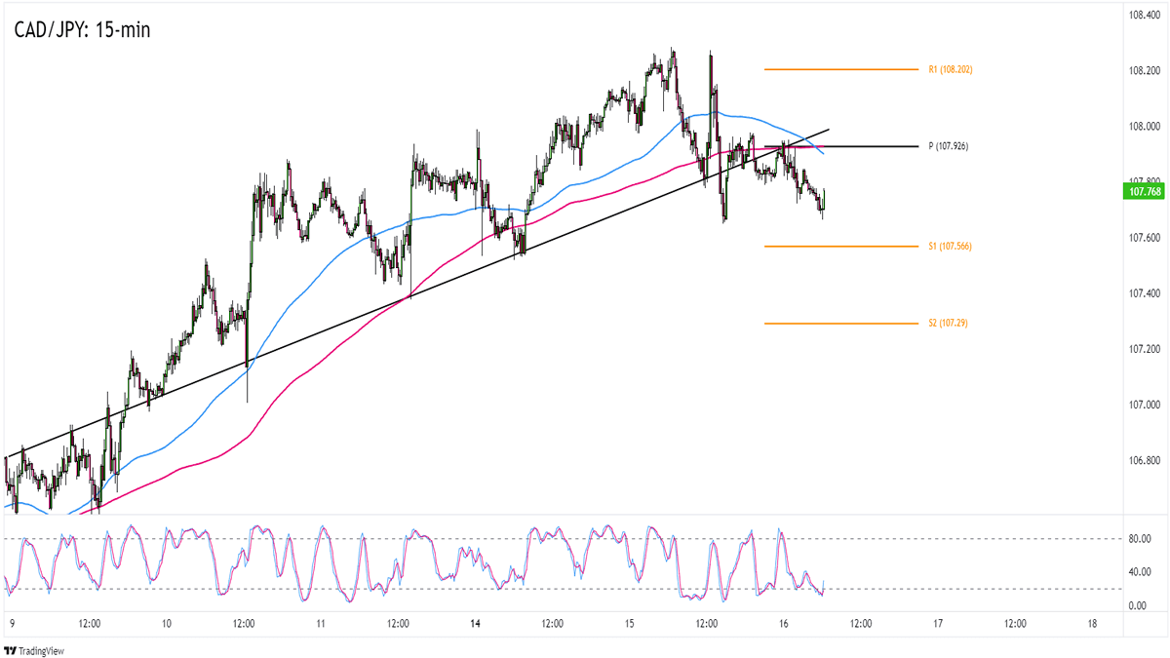Select the CAD/JPY: 15-min chart title
Screen dimensions: 1170x658
click(x=83, y=30)
